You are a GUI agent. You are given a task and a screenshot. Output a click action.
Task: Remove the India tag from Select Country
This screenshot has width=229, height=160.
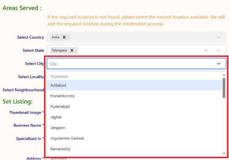(64, 37)
